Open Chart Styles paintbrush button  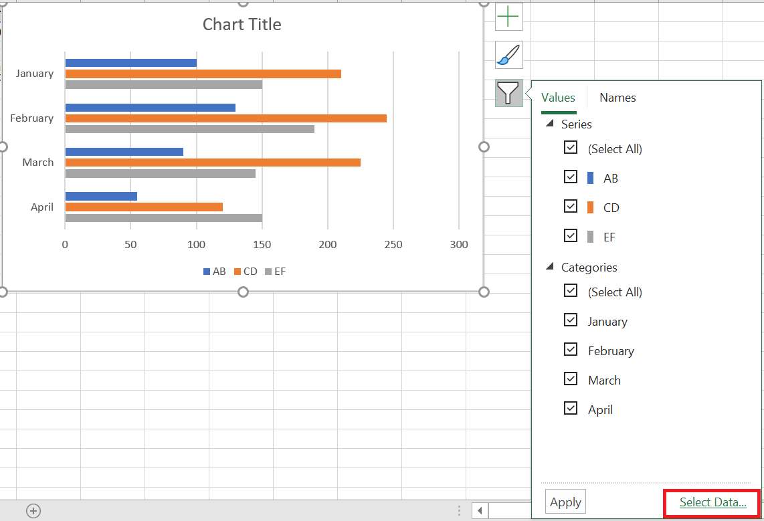click(x=508, y=55)
